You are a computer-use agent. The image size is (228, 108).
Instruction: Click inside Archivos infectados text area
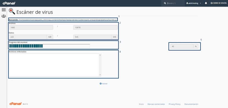point(54,65)
